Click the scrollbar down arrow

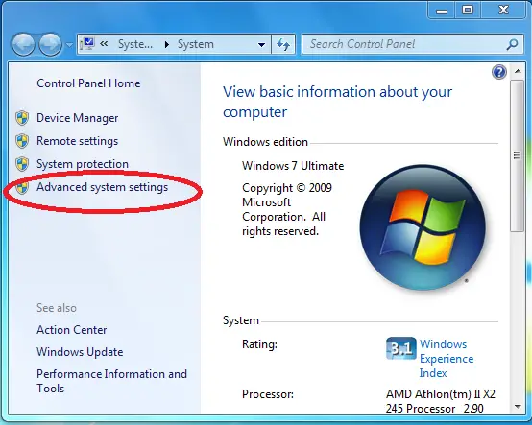(518, 407)
